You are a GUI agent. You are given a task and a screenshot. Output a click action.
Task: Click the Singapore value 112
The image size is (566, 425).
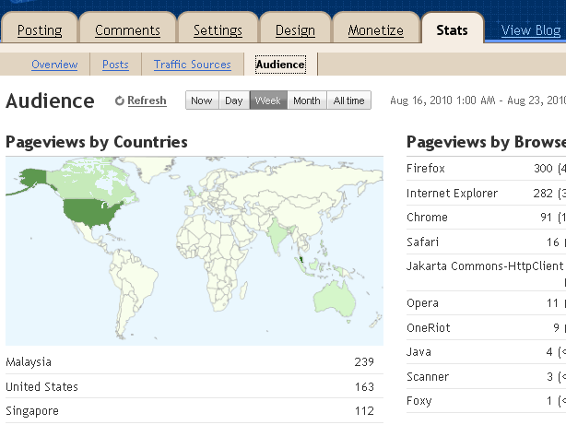(x=364, y=411)
